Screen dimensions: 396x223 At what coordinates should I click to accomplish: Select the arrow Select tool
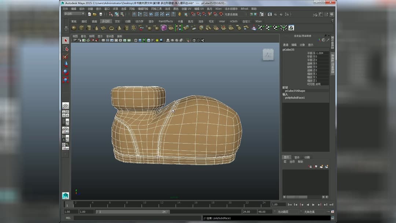coord(66,41)
